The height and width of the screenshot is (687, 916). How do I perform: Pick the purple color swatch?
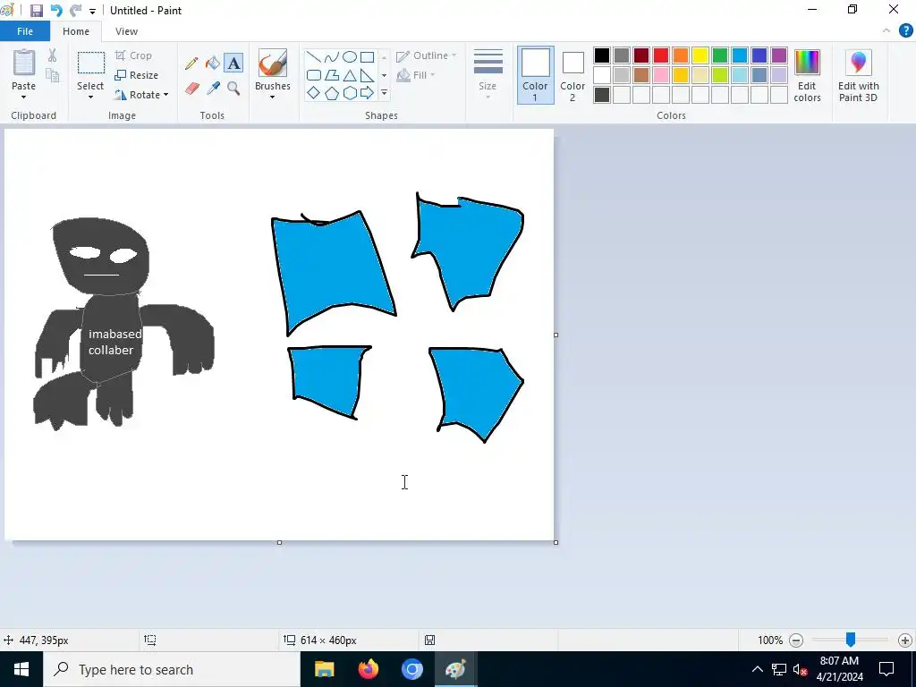click(x=779, y=55)
